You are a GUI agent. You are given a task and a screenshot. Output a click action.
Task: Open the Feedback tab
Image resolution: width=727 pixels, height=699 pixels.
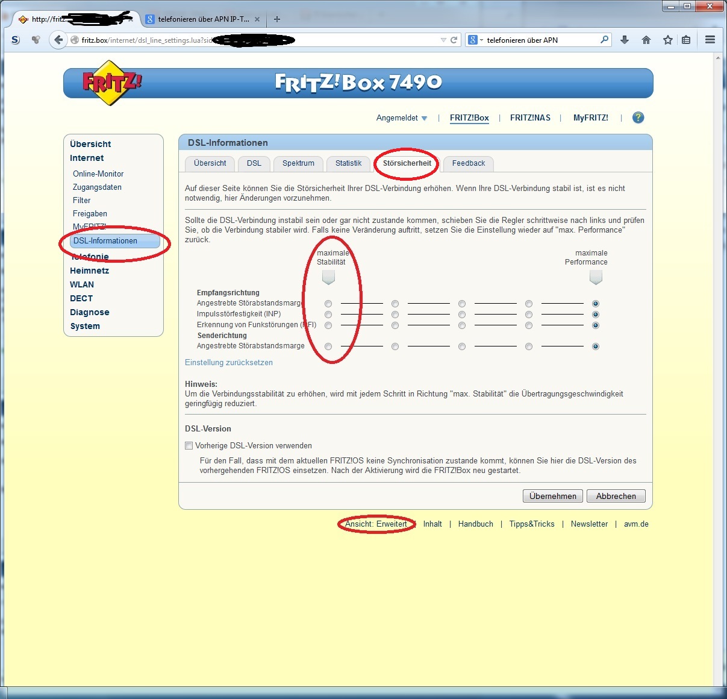469,163
